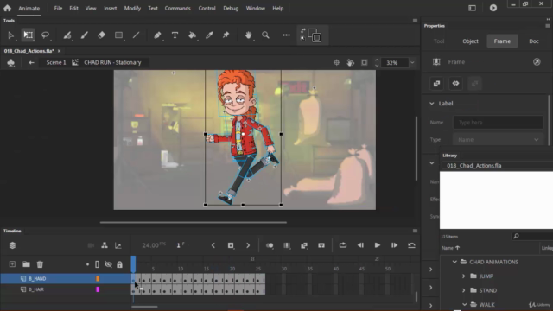Screen dimensions: 553x311
Task: Select the Line tool
Action: (x=136, y=35)
